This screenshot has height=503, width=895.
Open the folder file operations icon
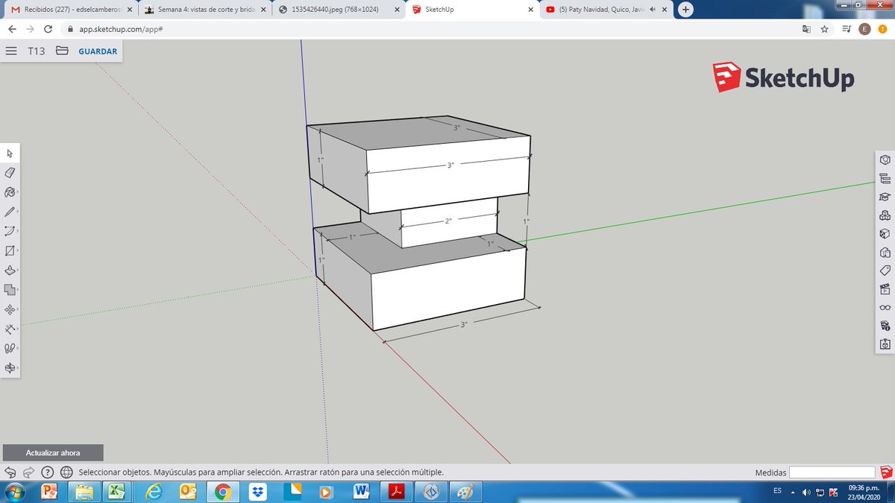pyautogui.click(x=62, y=51)
